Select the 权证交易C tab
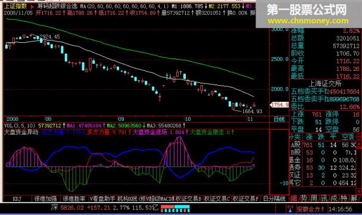Viewport: 362px width, 215px height. point(217,198)
